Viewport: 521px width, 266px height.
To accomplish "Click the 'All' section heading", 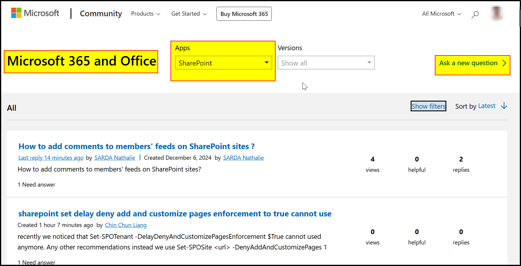I will pyautogui.click(x=12, y=108).
